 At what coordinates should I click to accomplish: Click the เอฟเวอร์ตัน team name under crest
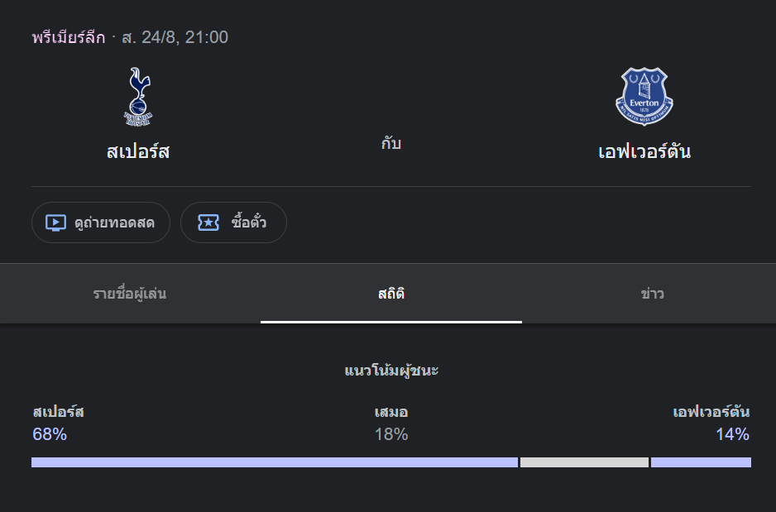pos(644,151)
